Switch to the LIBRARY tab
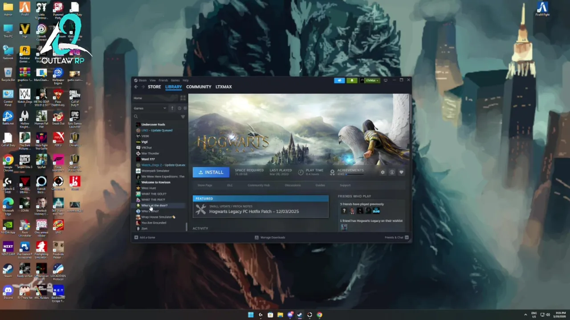The width and height of the screenshot is (570, 320). (173, 87)
